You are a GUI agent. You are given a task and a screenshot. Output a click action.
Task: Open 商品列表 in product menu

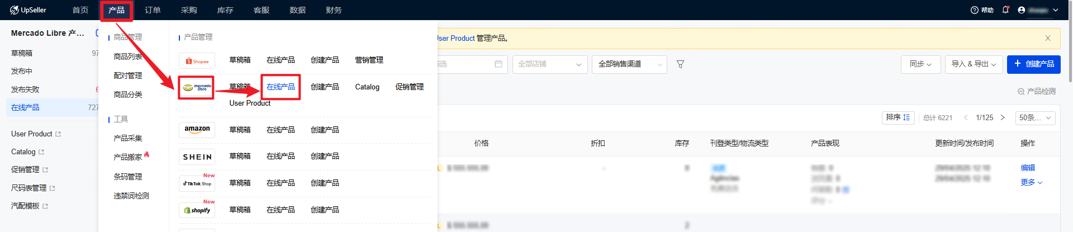point(128,57)
